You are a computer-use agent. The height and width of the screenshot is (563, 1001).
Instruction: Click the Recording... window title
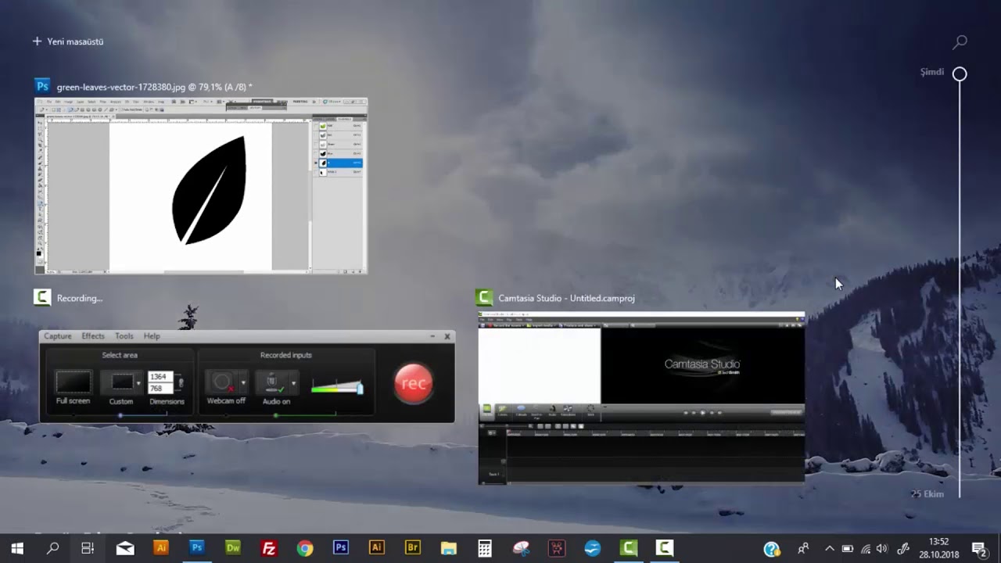point(80,298)
